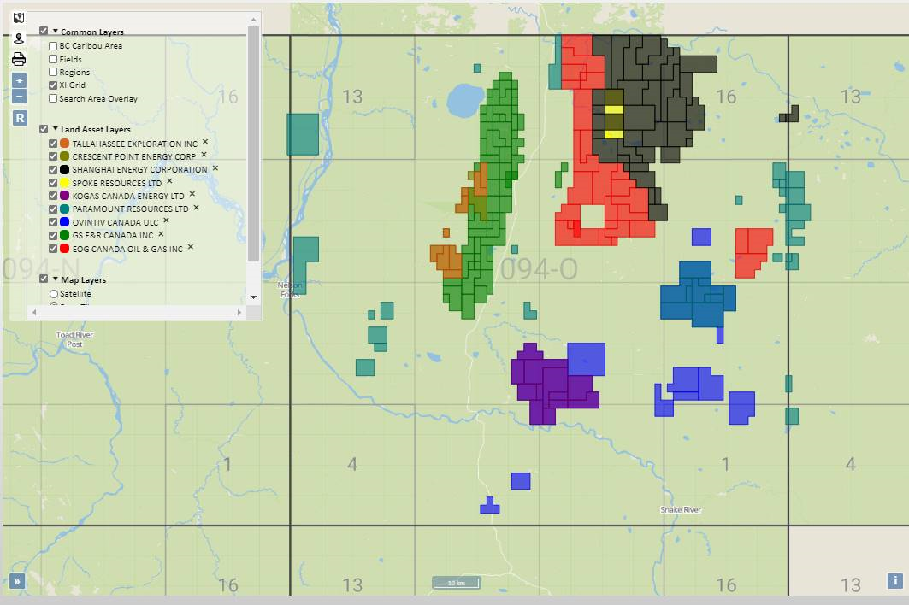Print the current map view

[19, 59]
